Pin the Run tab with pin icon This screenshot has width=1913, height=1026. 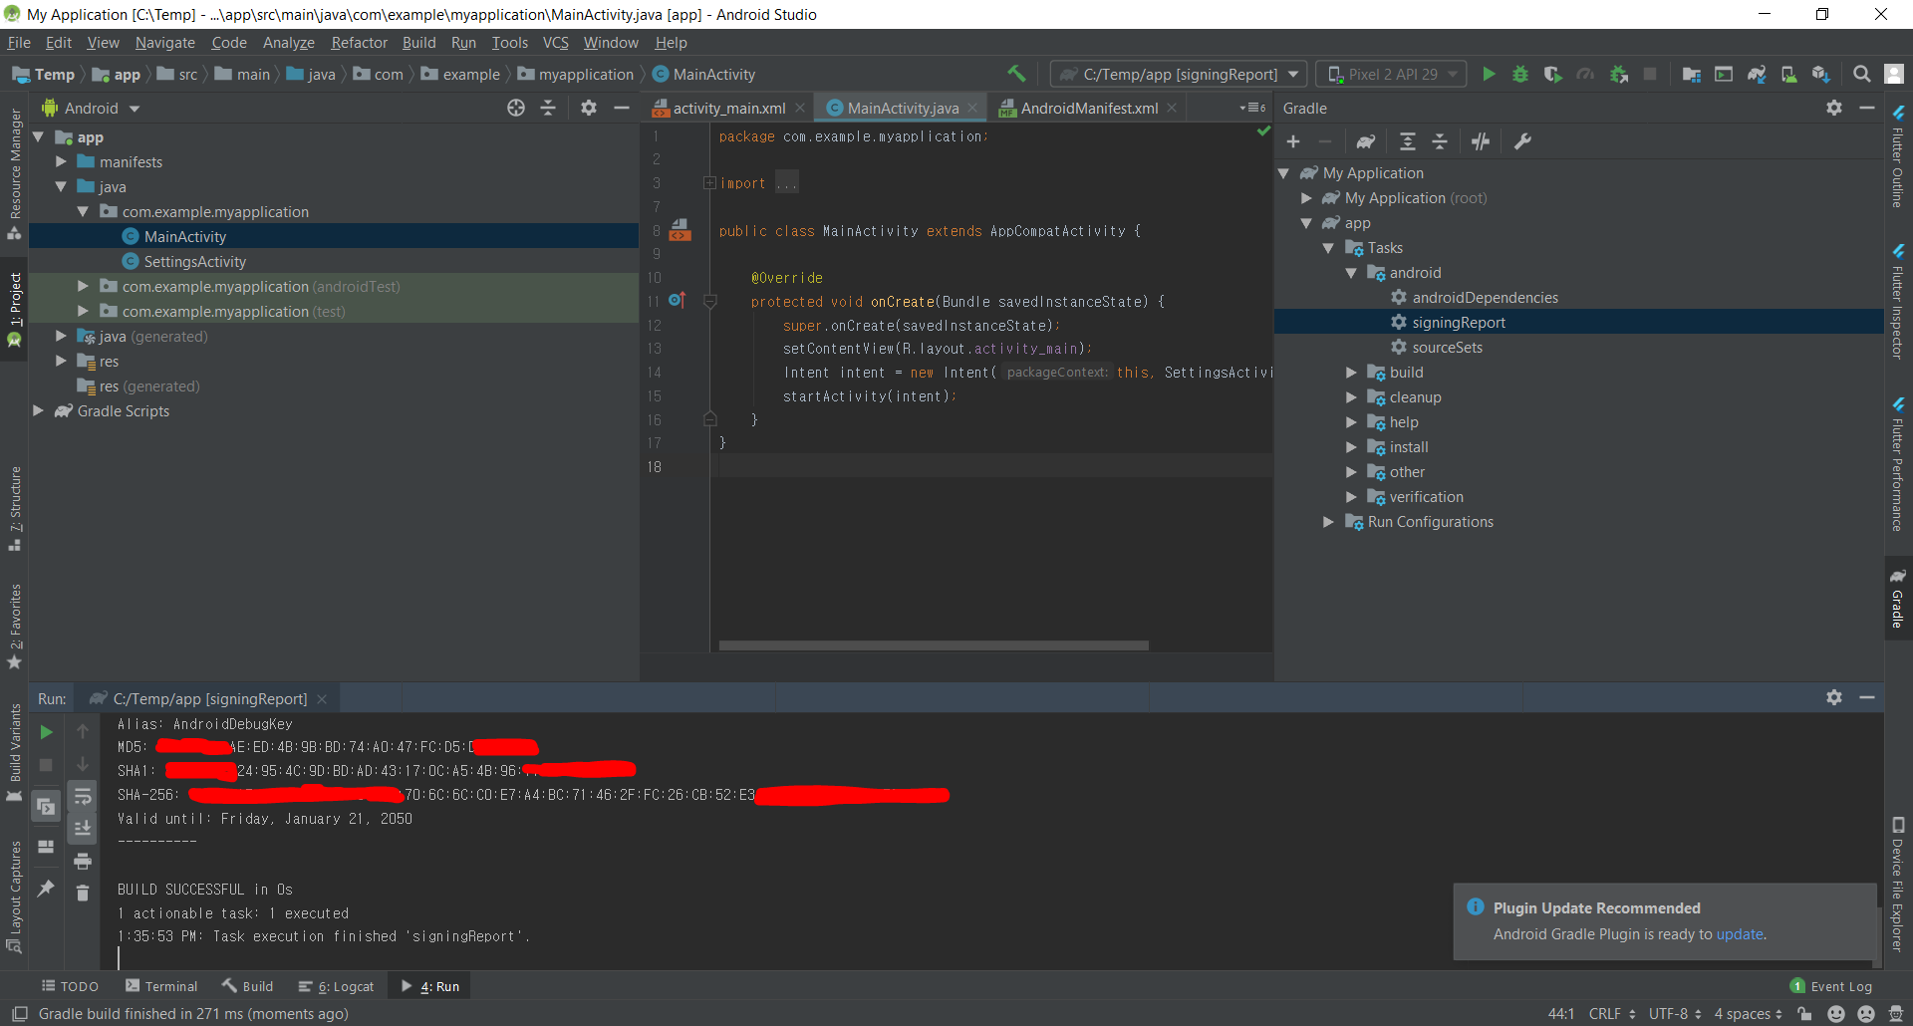click(x=46, y=888)
